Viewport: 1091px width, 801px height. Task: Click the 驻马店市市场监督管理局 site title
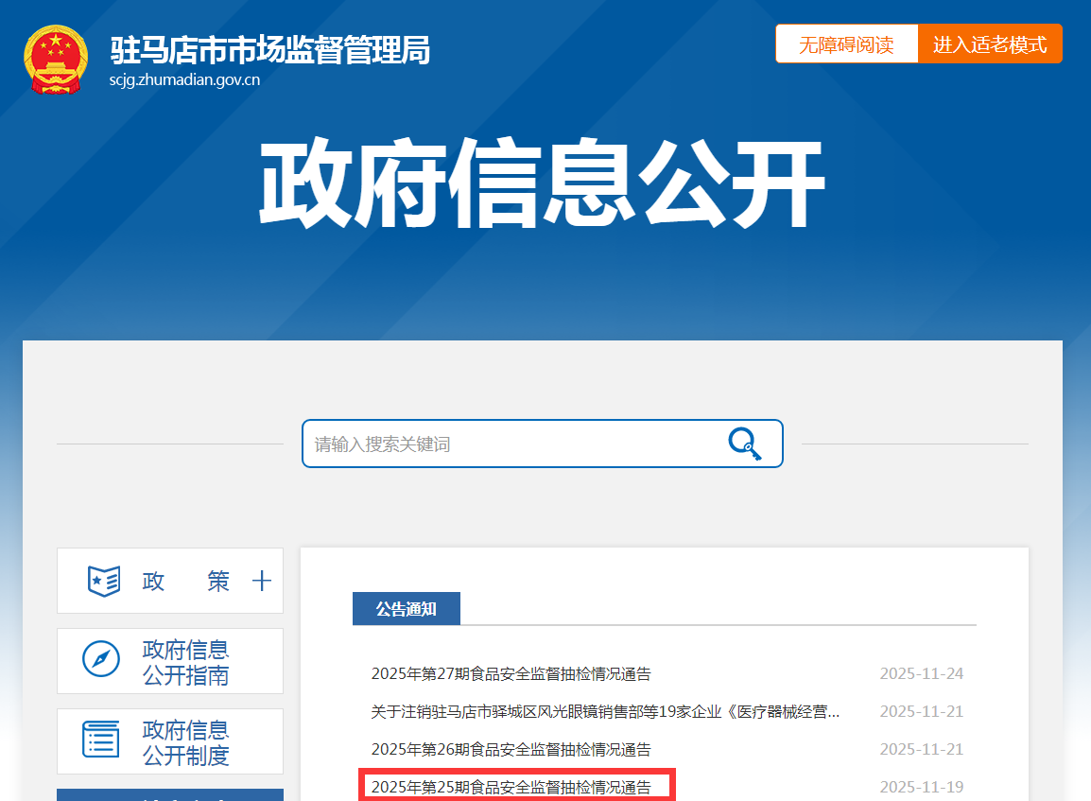pos(269,49)
